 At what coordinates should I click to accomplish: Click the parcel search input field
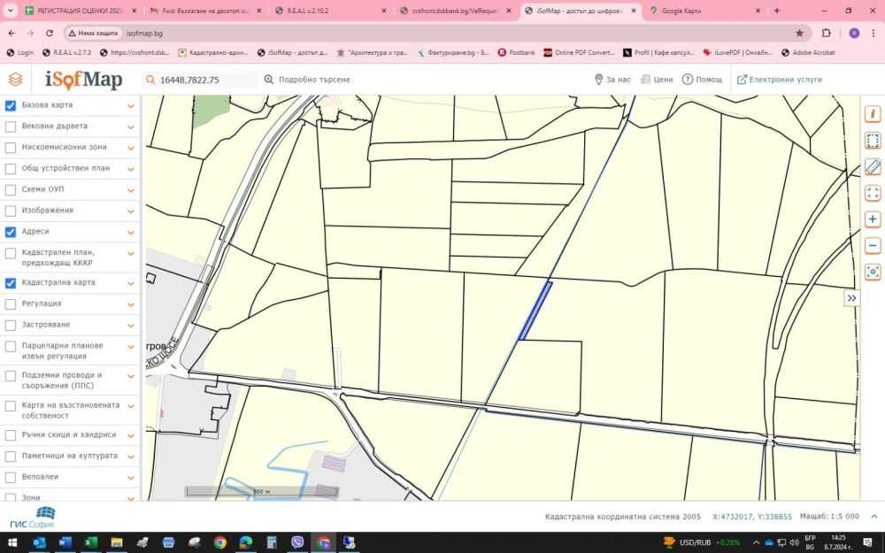(205, 80)
